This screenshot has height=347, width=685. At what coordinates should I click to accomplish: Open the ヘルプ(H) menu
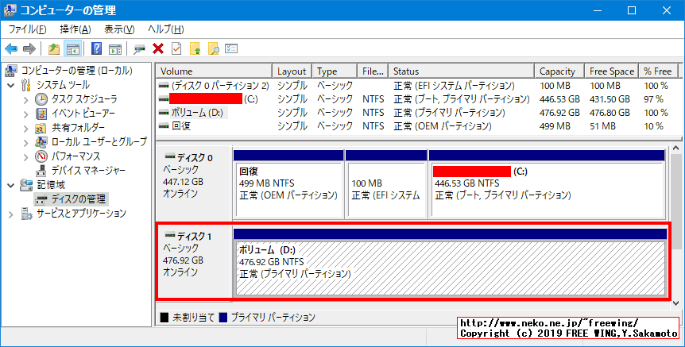point(165,29)
